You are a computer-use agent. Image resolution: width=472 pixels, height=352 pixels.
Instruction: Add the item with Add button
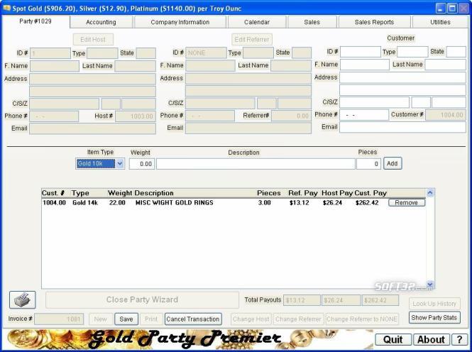393,163
